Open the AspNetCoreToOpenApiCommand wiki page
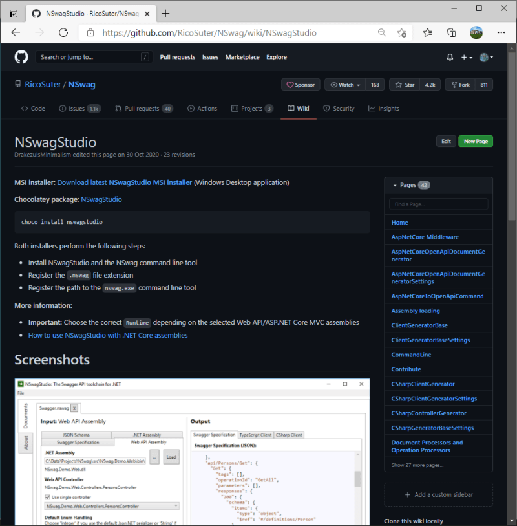The width and height of the screenshot is (517, 526). (x=438, y=296)
